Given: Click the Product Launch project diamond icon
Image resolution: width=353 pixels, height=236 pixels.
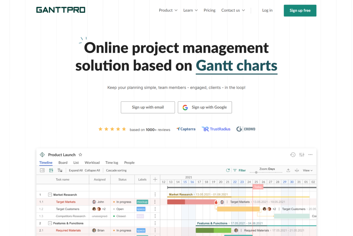Looking at the screenshot, I should tap(42, 155).
